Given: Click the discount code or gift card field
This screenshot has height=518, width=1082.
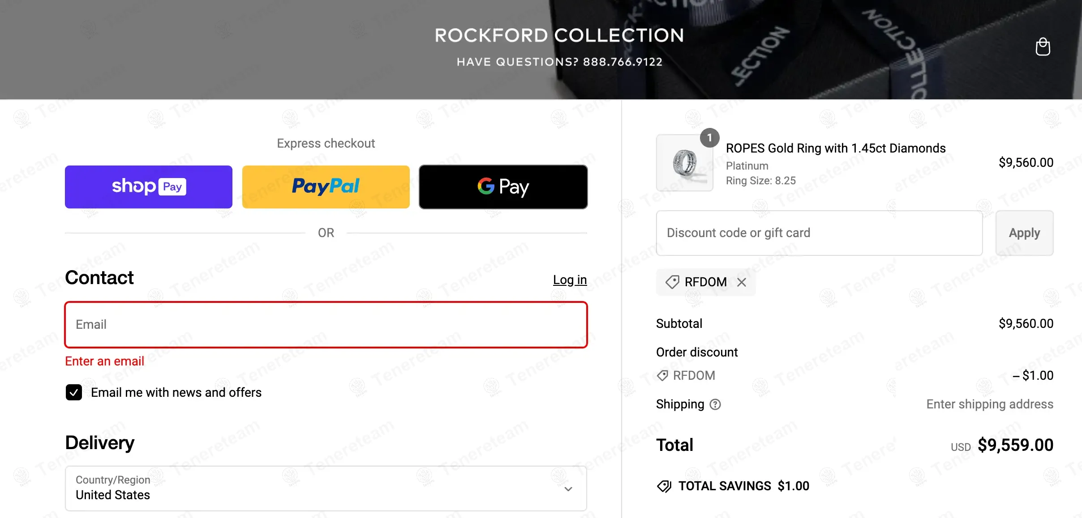Looking at the screenshot, I should pos(819,233).
